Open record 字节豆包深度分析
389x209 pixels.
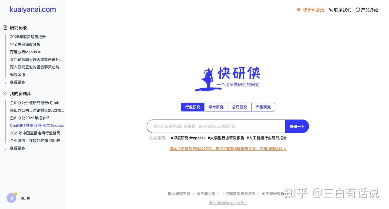(x=25, y=44)
